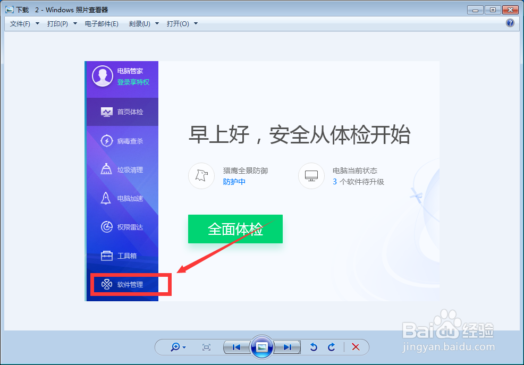Viewport: 524px width, 365px height.
Task: Open the 刻录(U) menu
Action: click(x=139, y=24)
